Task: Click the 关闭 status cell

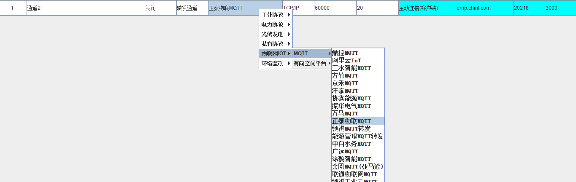Action: click(161, 8)
